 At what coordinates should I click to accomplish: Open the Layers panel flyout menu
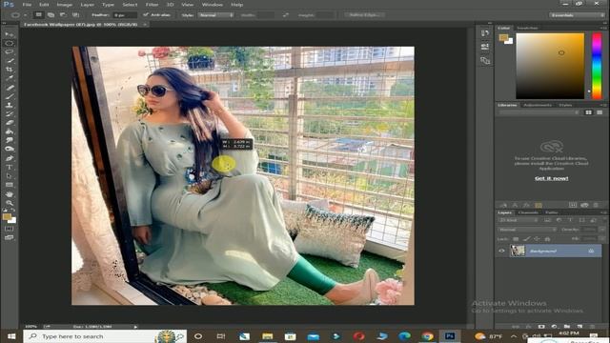click(603, 212)
